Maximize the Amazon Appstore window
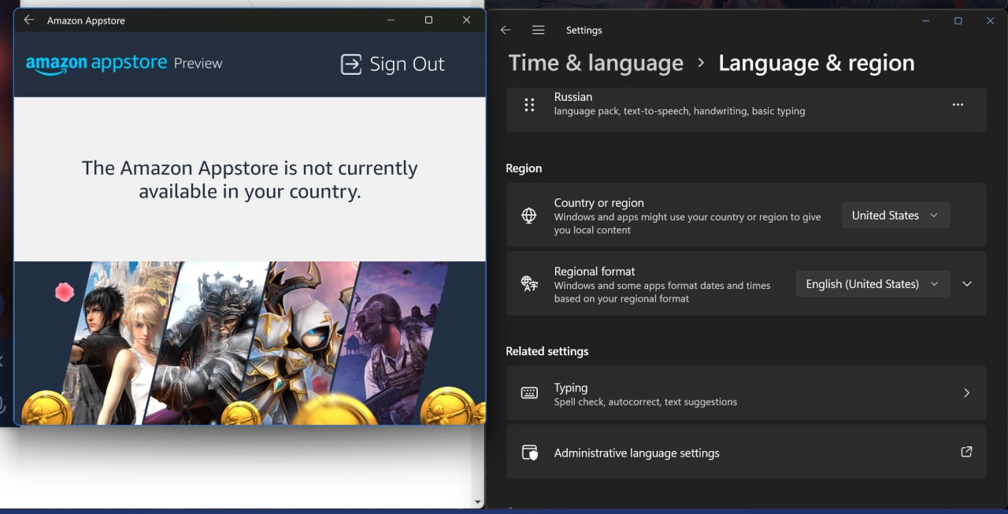Screen dimensions: 1008x514 coord(428,20)
